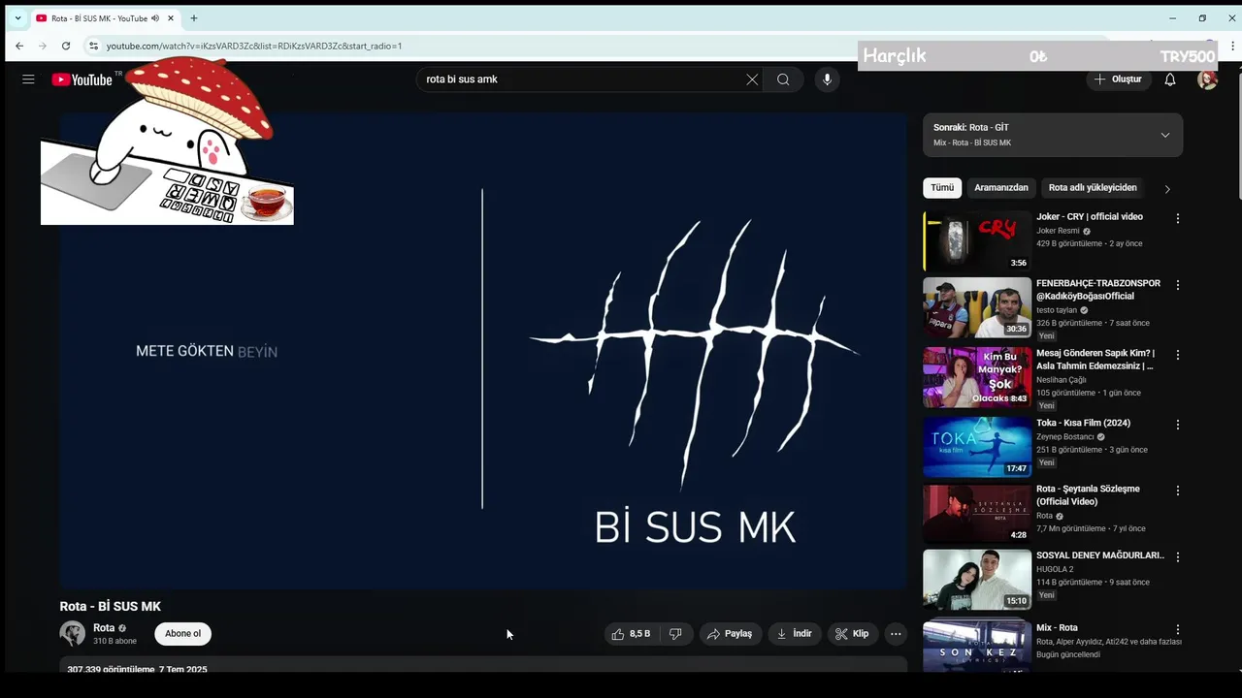This screenshot has width=1242, height=698.
Task: Start voice search with the microphone icon
Action: coord(827,79)
